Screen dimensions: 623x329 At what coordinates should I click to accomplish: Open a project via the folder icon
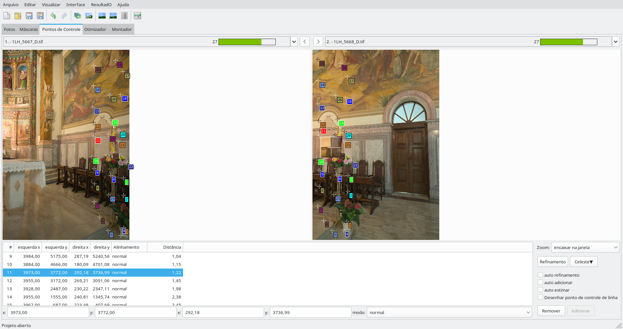coord(18,16)
